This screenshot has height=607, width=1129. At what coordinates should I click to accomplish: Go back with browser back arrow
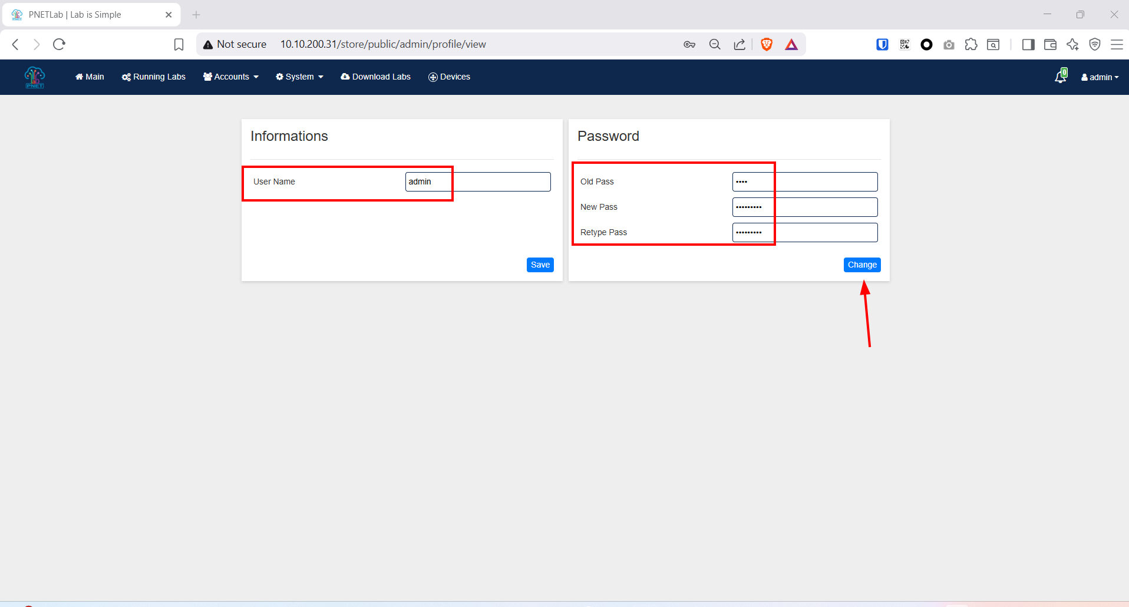16,44
